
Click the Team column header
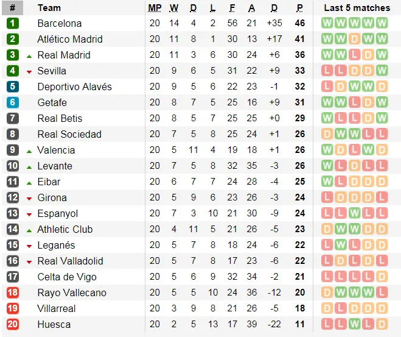pyautogui.click(x=49, y=8)
